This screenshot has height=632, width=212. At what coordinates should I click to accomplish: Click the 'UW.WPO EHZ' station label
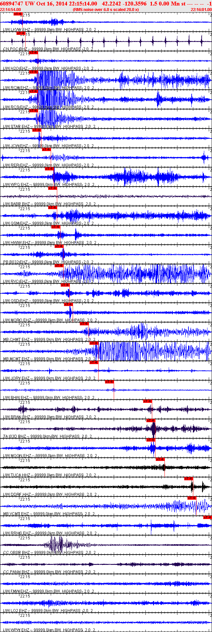[16, 185]
